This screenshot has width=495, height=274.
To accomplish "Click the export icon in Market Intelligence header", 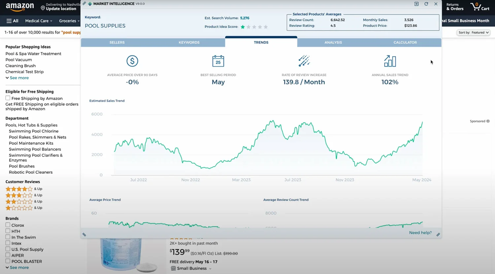I will [416, 4].
